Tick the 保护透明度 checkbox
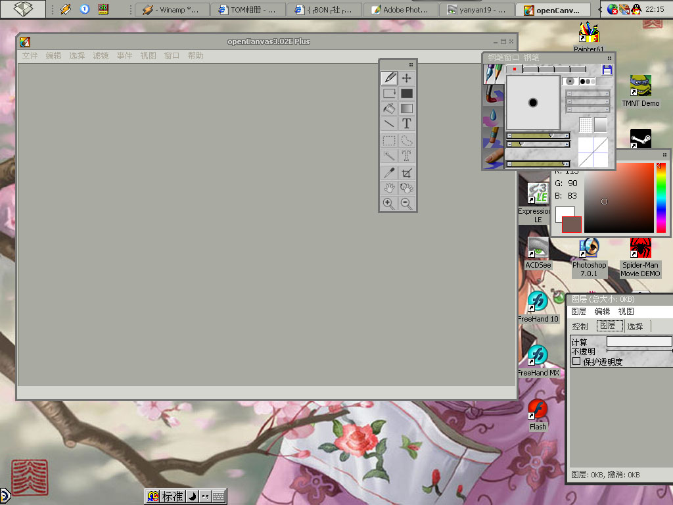This screenshot has width=673, height=505. point(576,361)
